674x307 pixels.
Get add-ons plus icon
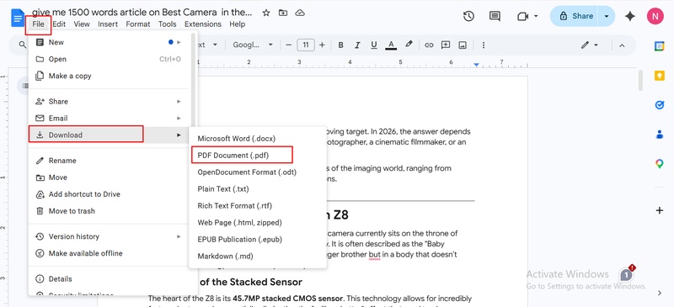click(x=660, y=210)
